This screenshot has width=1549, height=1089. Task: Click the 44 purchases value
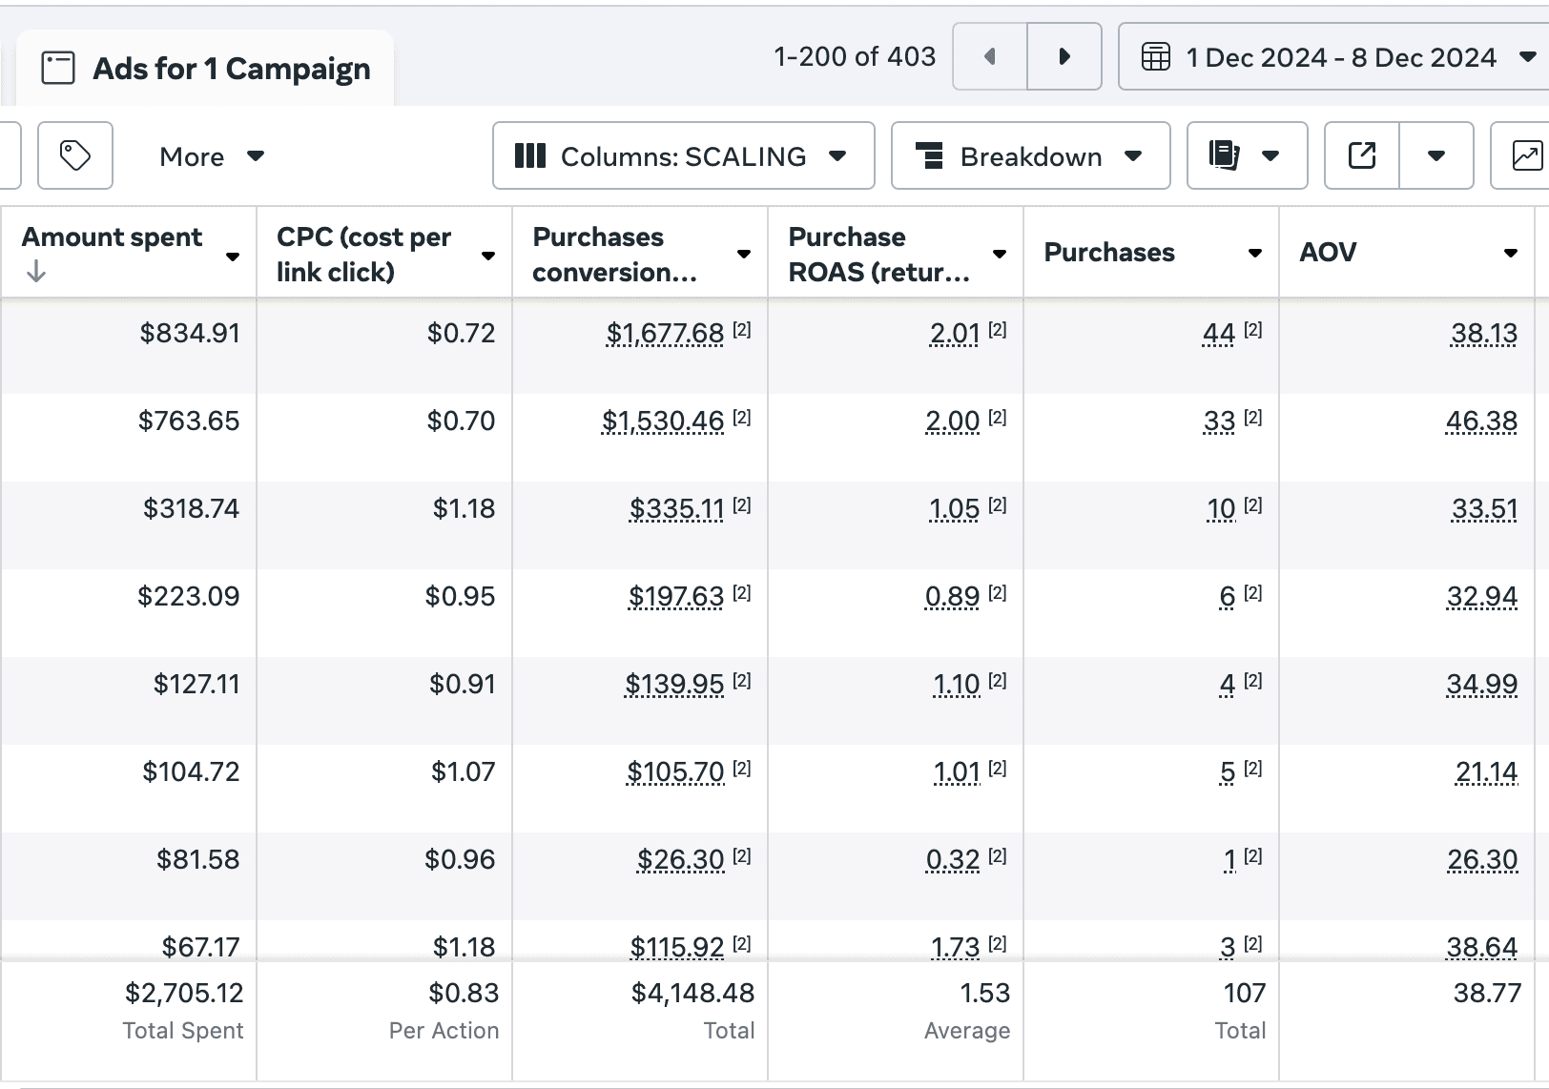click(x=1219, y=333)
